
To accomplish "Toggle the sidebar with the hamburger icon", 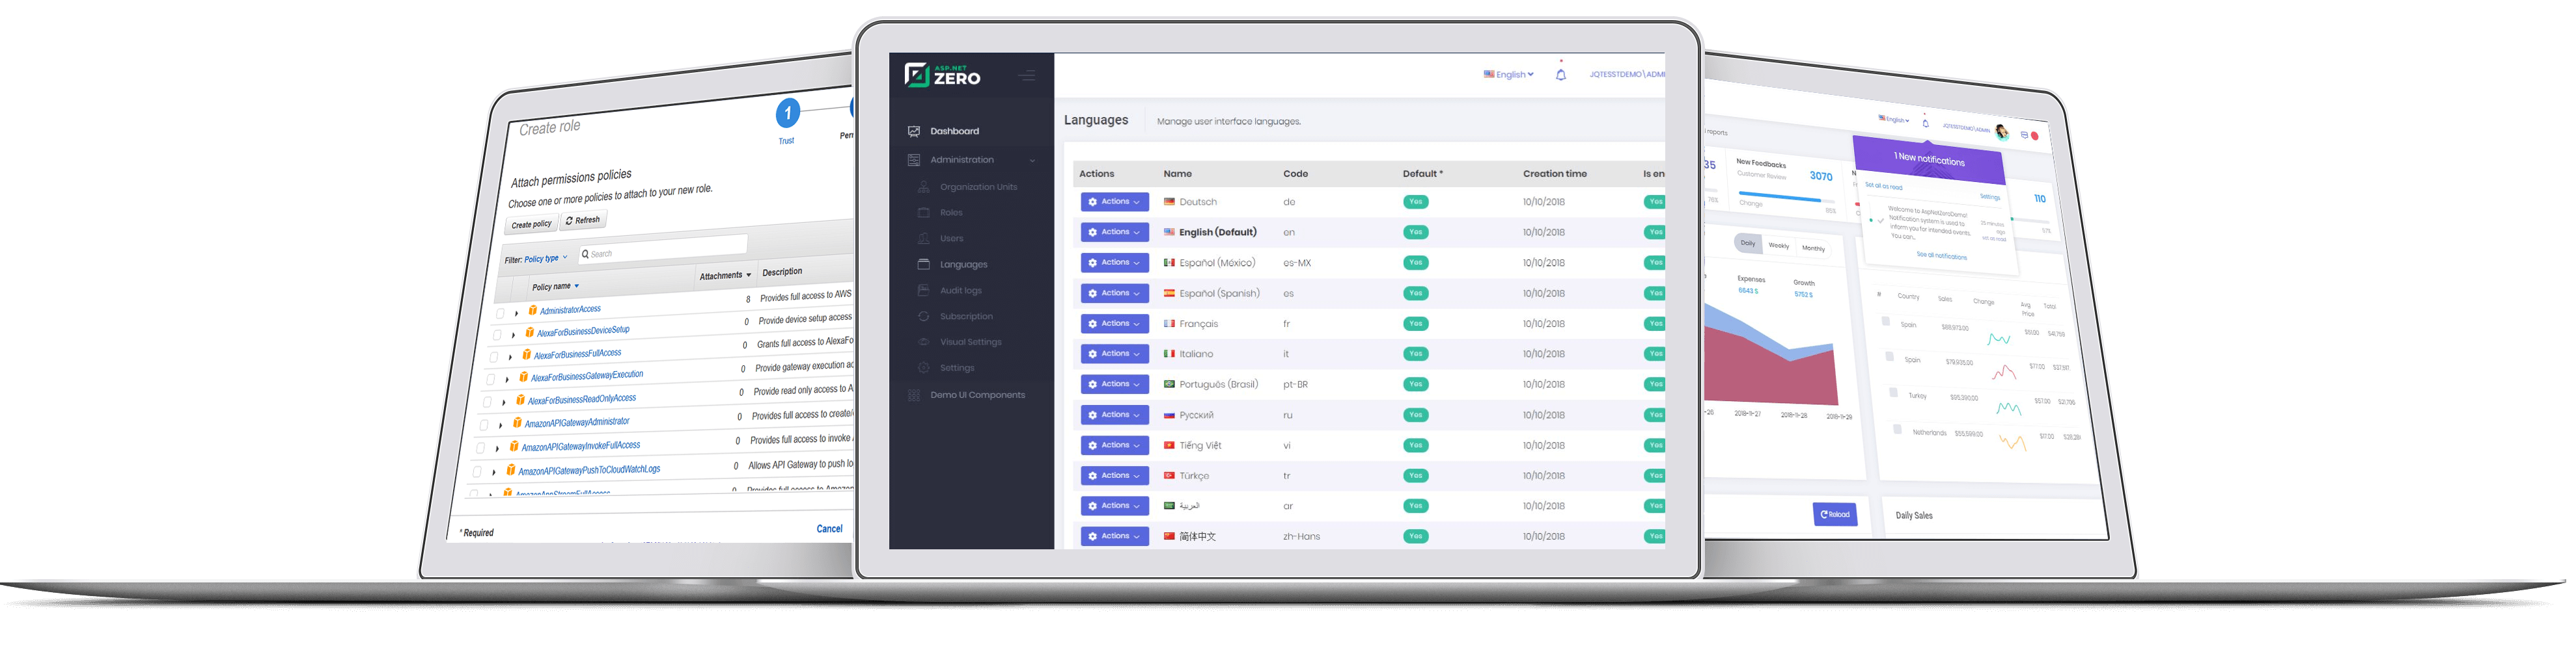I will (1026, 76).
